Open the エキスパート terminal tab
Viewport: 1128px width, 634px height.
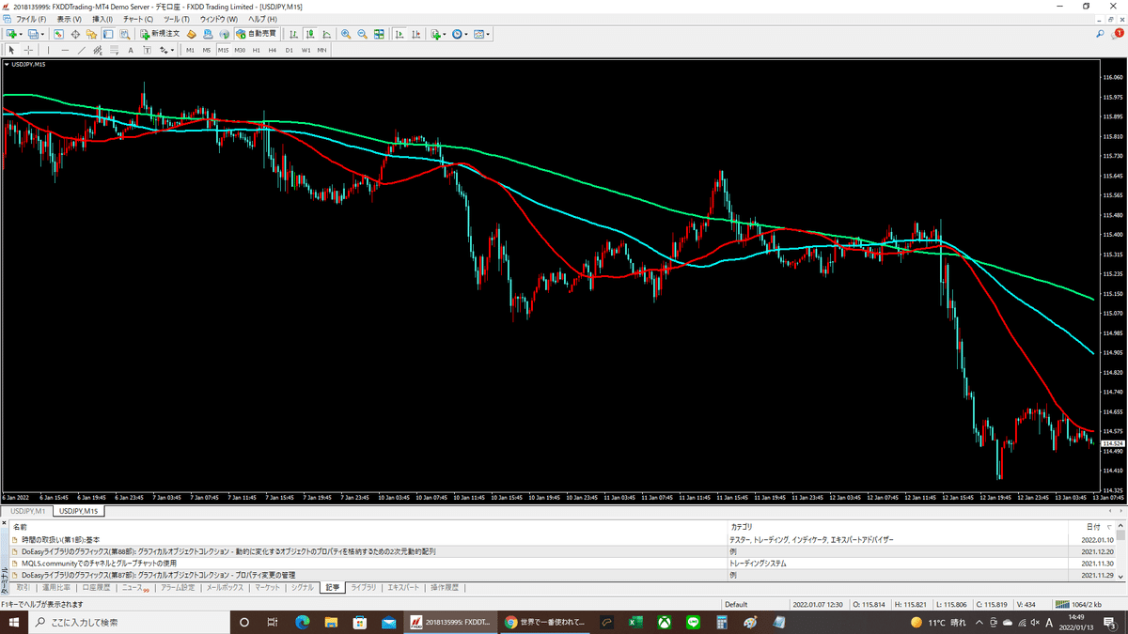[403, 587]
